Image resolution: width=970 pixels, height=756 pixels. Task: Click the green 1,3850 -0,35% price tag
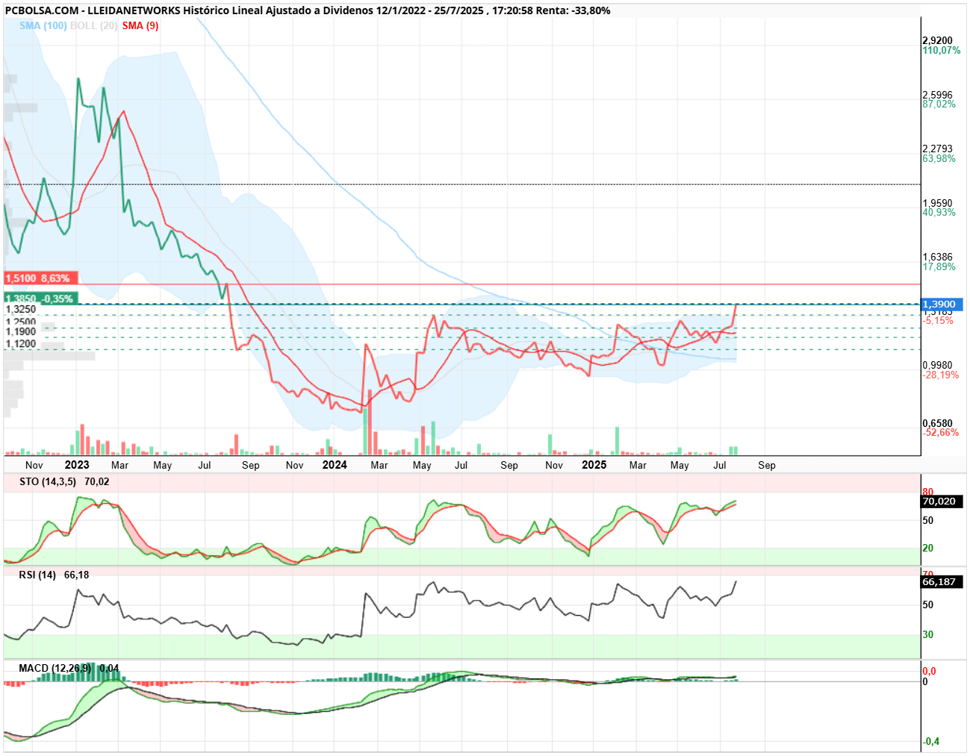pyautogui.click(x=40, y=299)
